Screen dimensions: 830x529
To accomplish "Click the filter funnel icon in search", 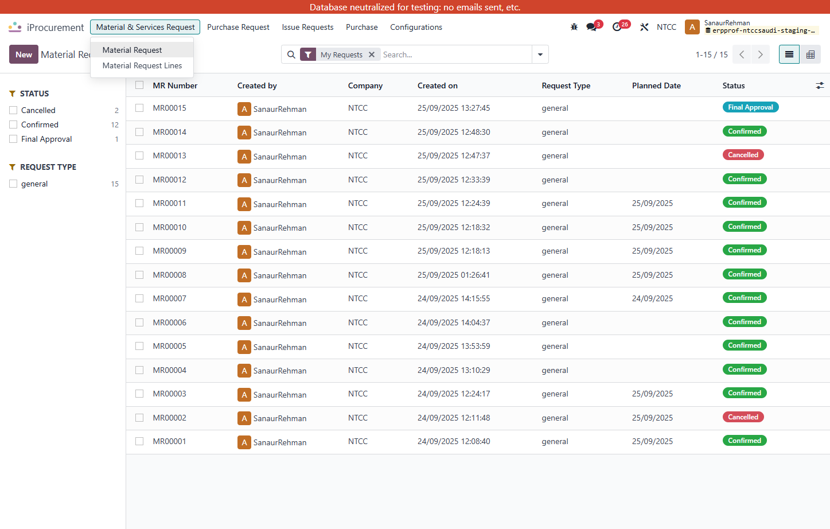I will tap(308, 55).
